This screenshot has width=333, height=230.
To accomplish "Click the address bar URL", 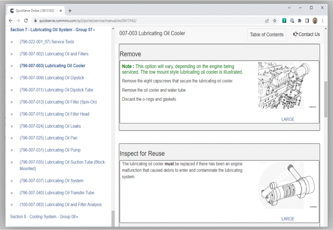I will click(x=88, y=21).
